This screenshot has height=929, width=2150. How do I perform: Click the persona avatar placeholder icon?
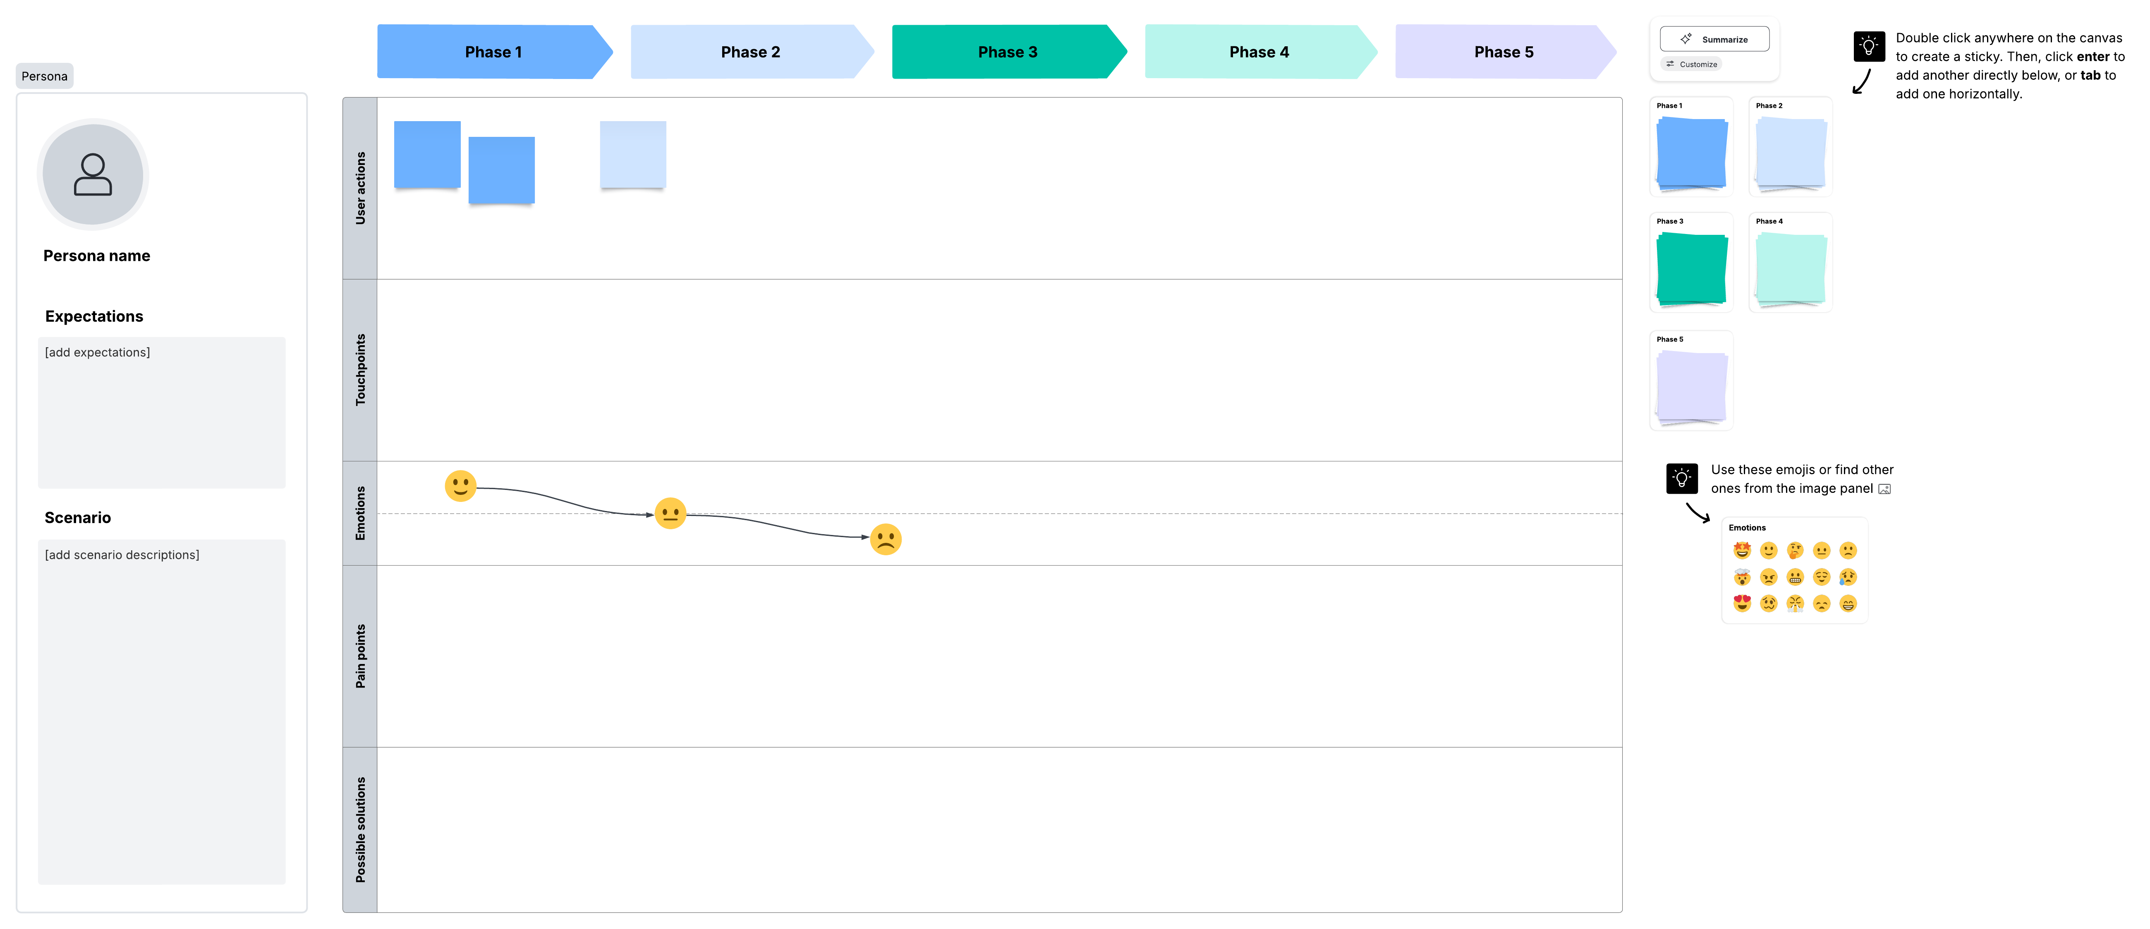point(93,174)
